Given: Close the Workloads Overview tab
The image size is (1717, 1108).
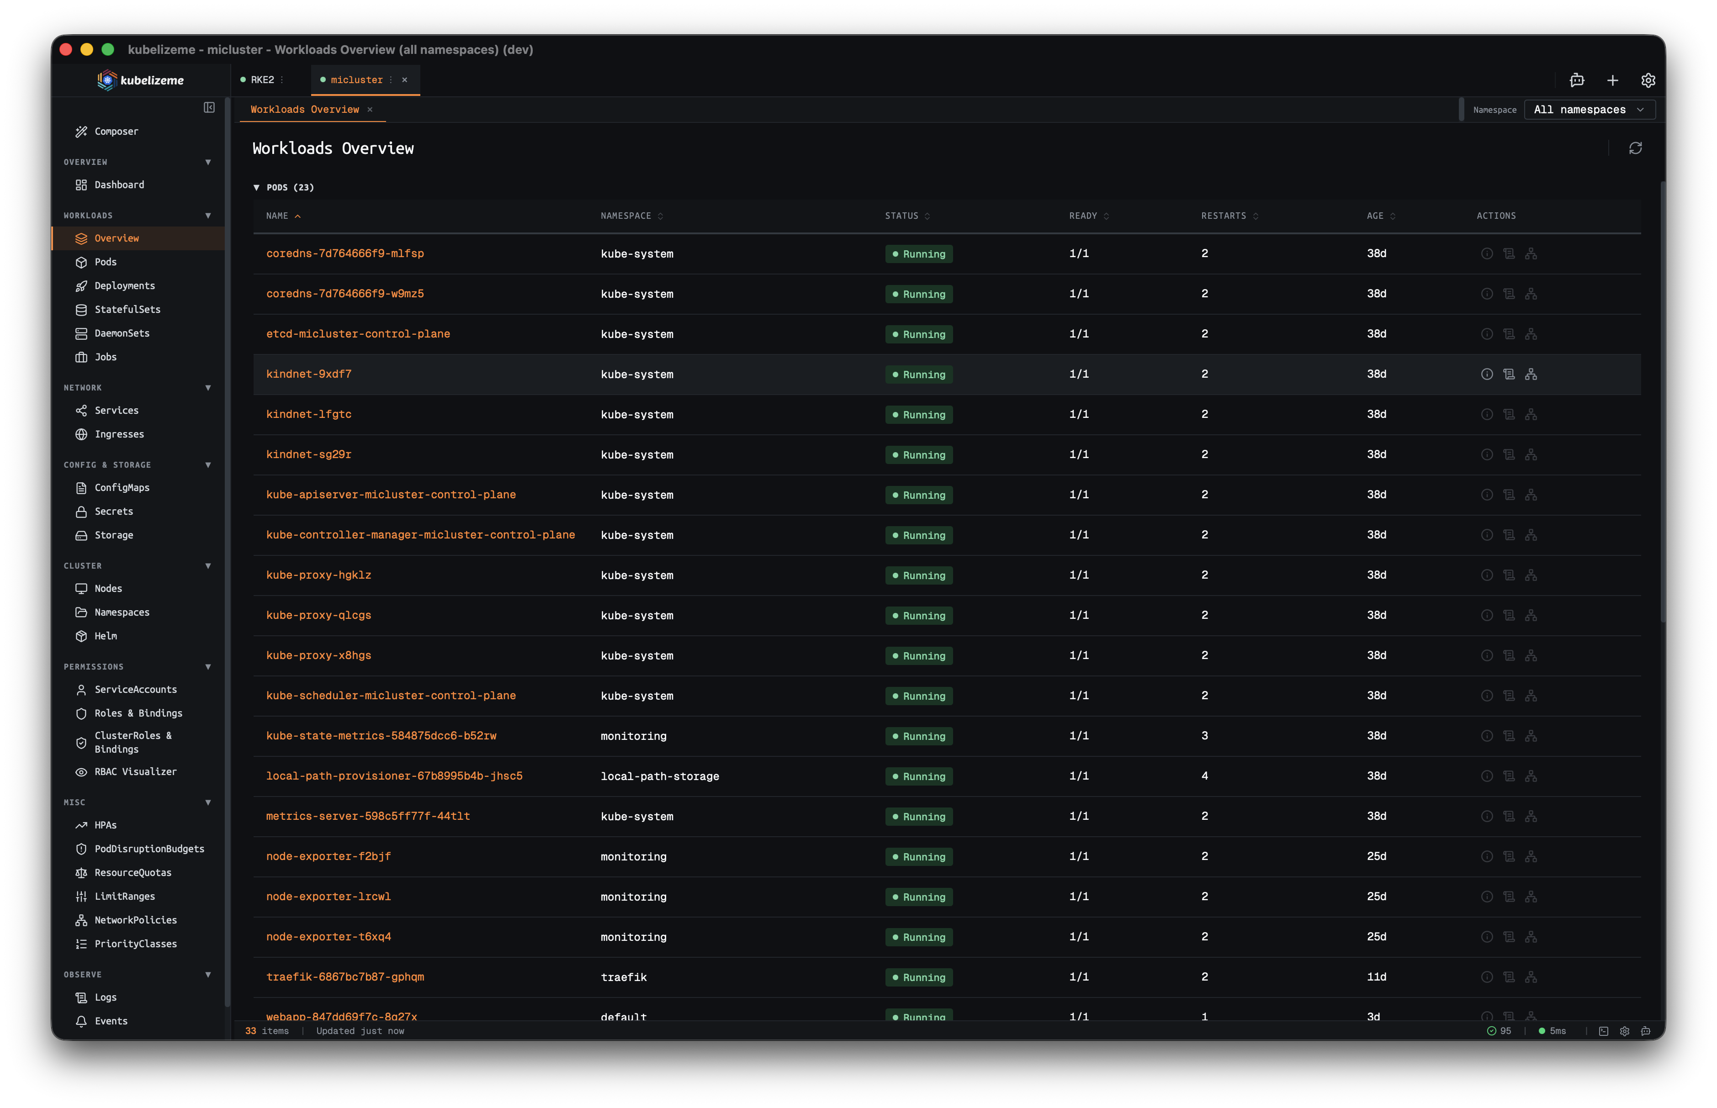Looking at the screenshot, I should (370, 109).
